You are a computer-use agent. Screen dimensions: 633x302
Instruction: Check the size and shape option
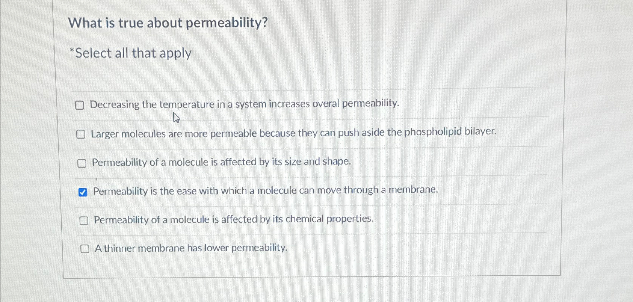click(82, 163)
